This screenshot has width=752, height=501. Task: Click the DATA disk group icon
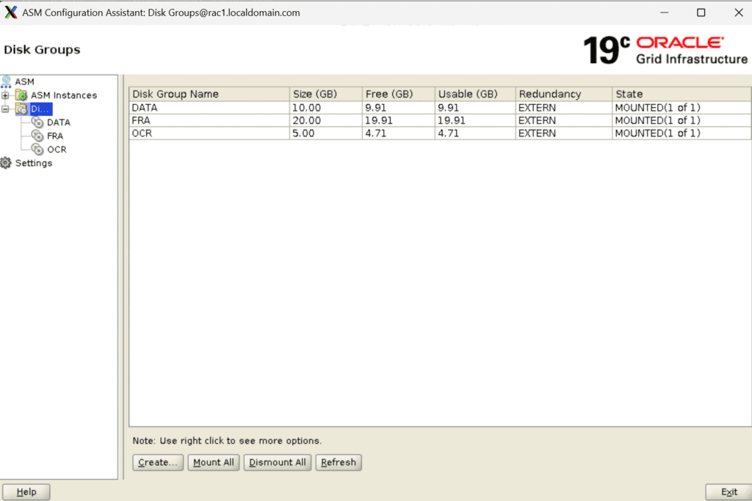pyautogui.click(x=37, y=122)
